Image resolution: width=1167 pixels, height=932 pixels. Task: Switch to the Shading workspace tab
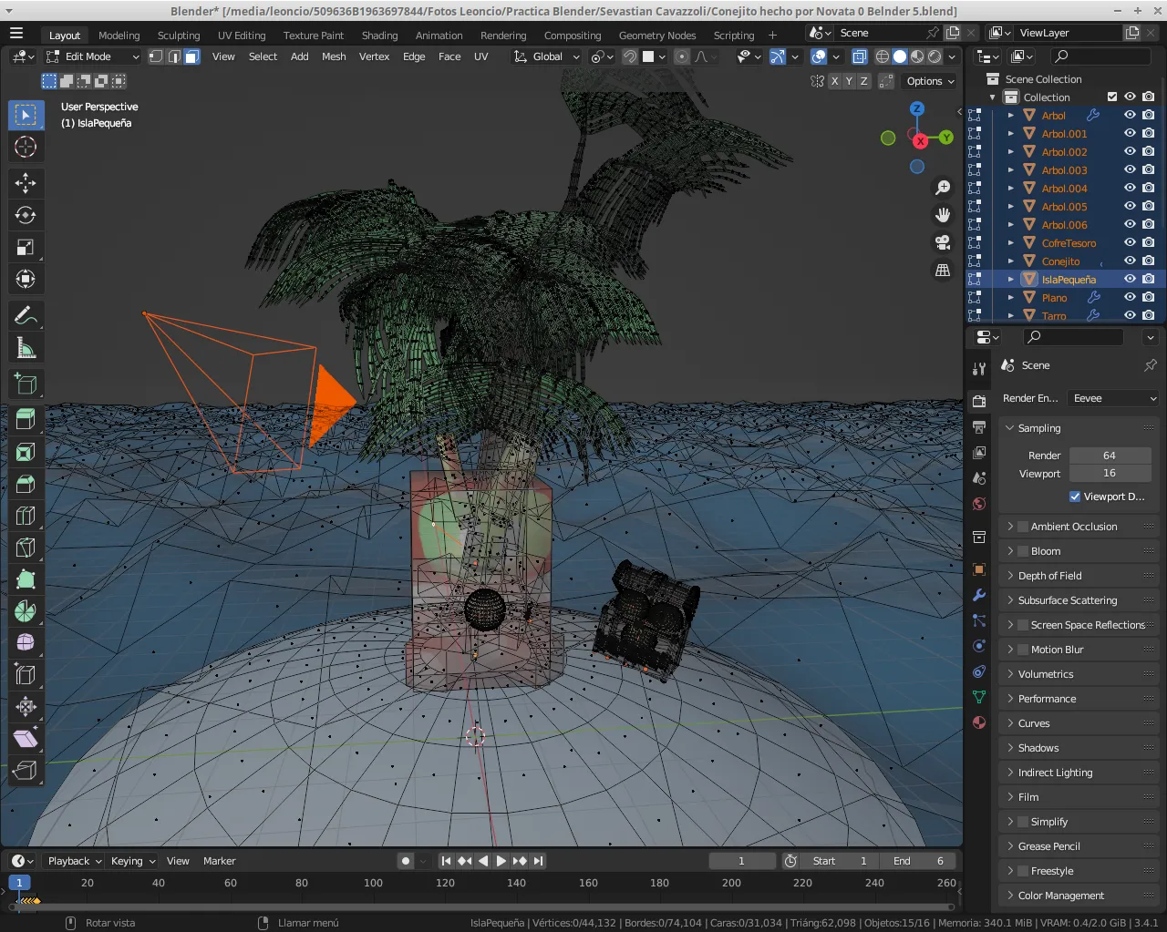[x=379, y=36]
